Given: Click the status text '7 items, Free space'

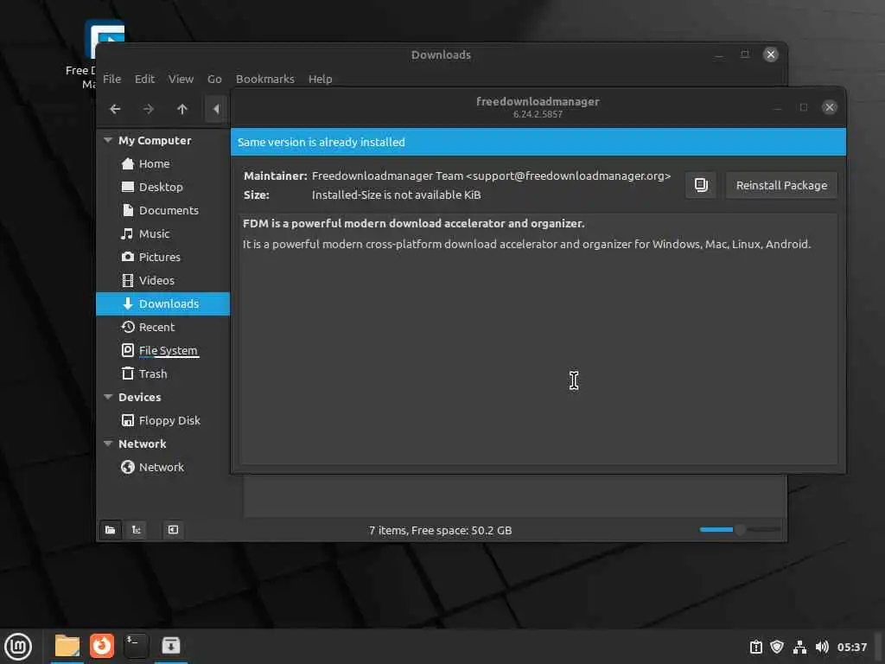Looking at the screenshot, I should point(440,530).
